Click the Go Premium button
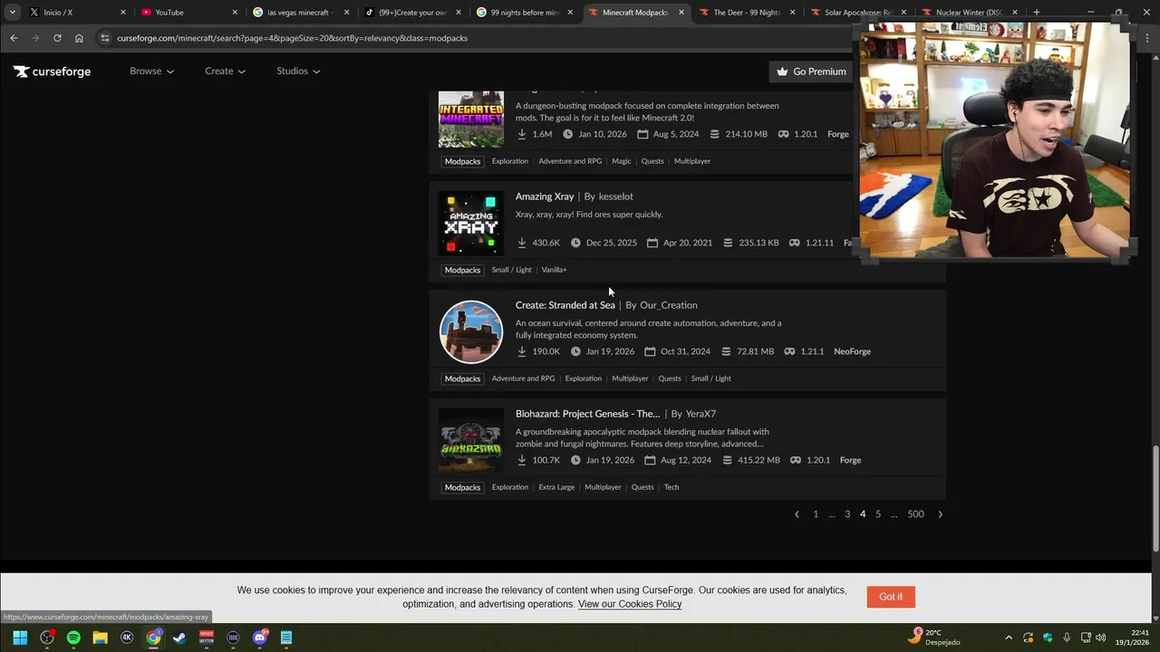Viewport: 1160px width, 652px height. (x=811, y=72)
